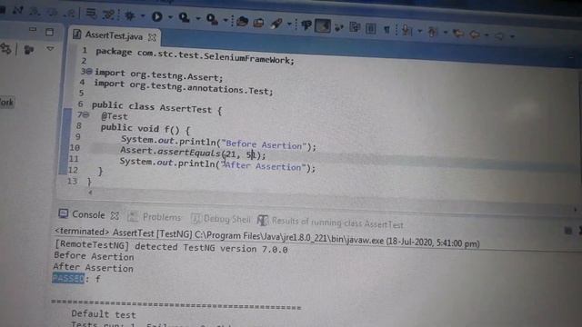Click the greyed Forward navigation arrow

click(499, 35)
